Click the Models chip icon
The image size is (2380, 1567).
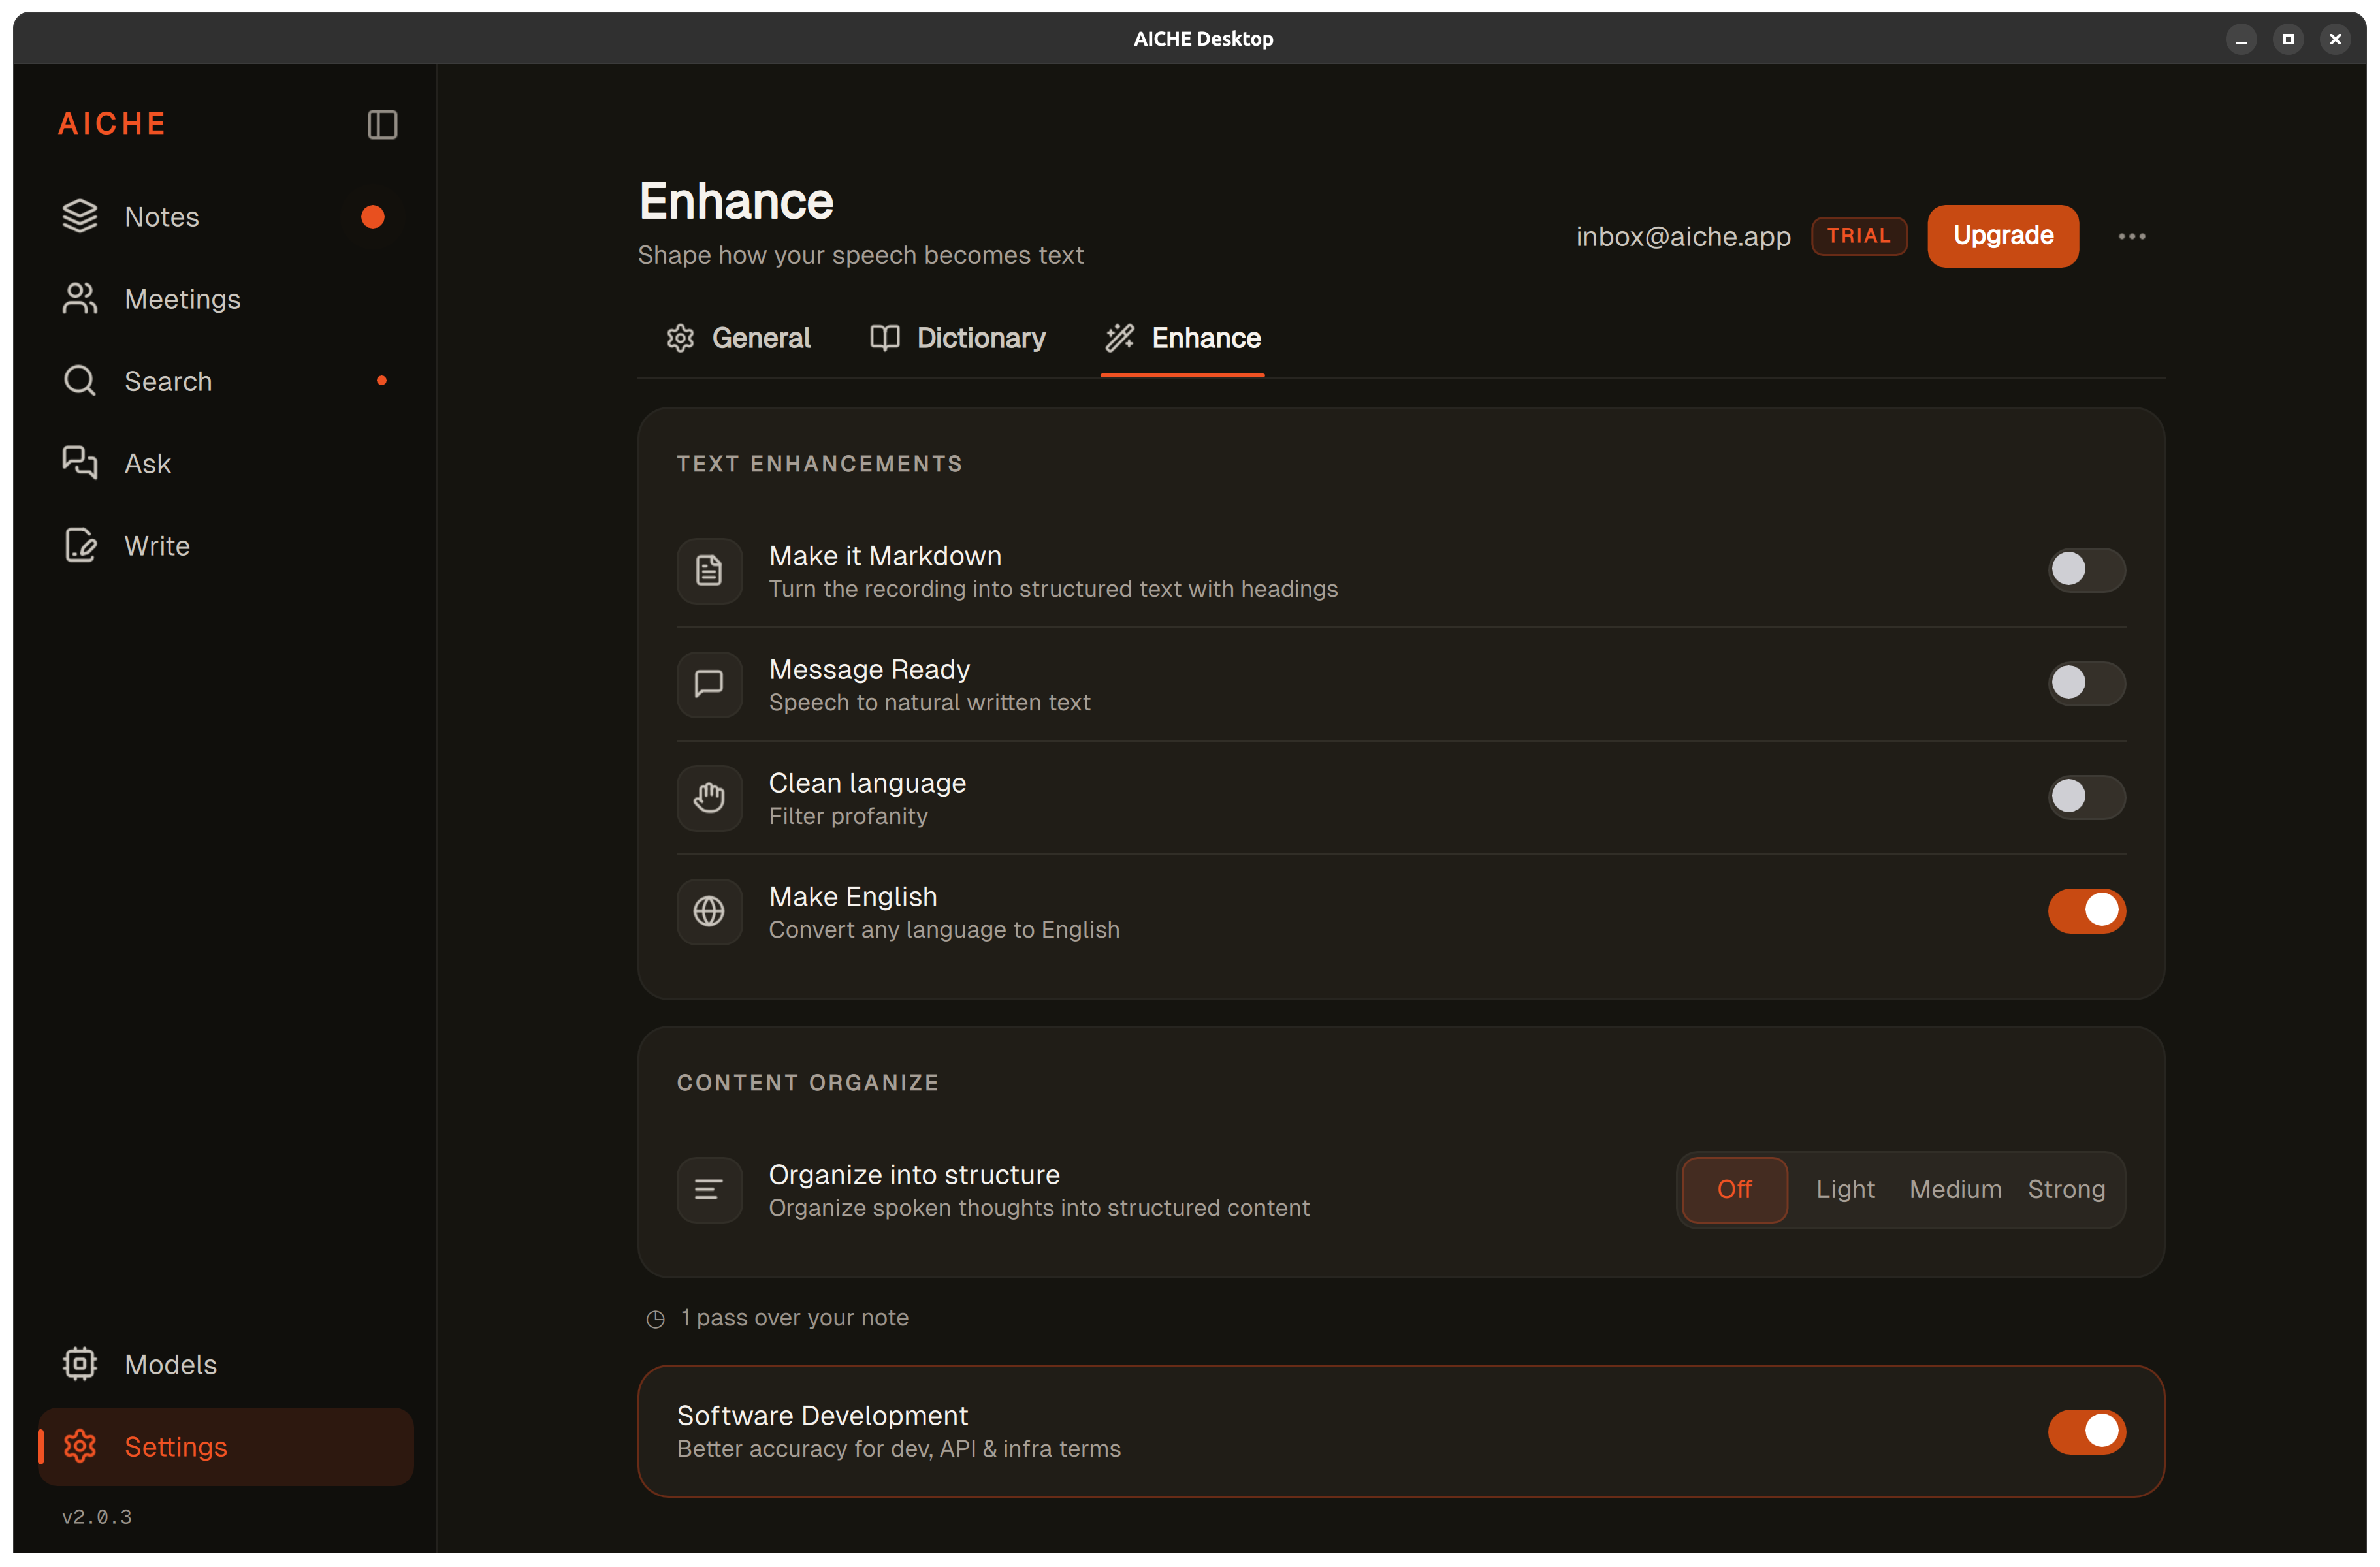[x=80, y=1364]
